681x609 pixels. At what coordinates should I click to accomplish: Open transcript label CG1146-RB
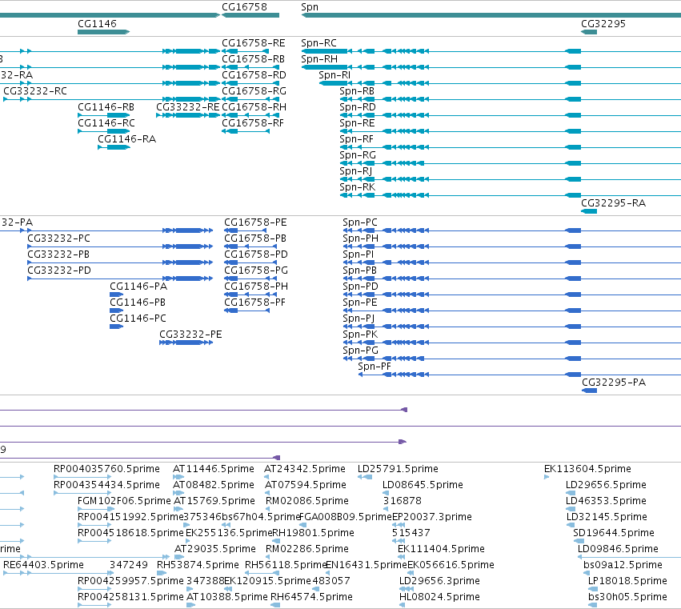(106, 107)
